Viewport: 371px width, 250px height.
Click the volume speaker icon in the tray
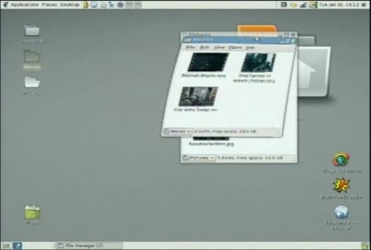[x=364, y=5]
